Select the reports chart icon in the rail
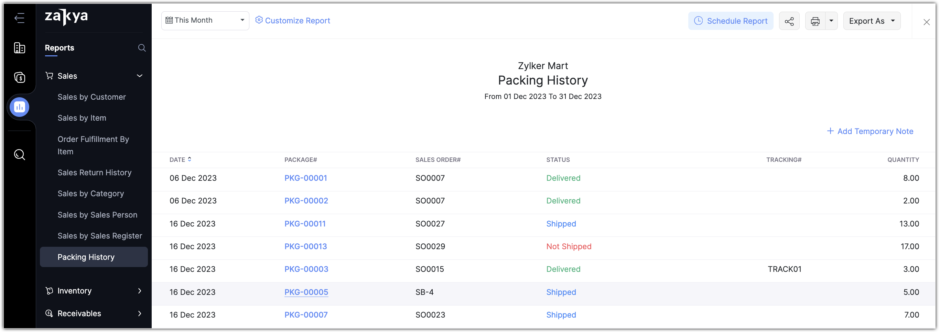 [x=19, y=107]
